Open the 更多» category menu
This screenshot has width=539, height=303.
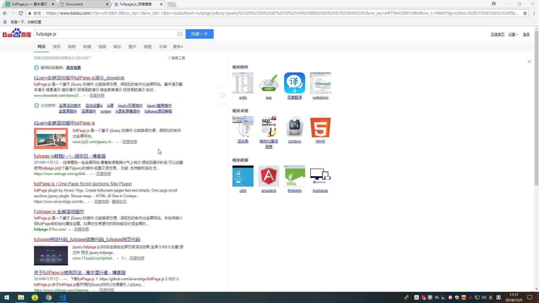(x=178, y=47)
